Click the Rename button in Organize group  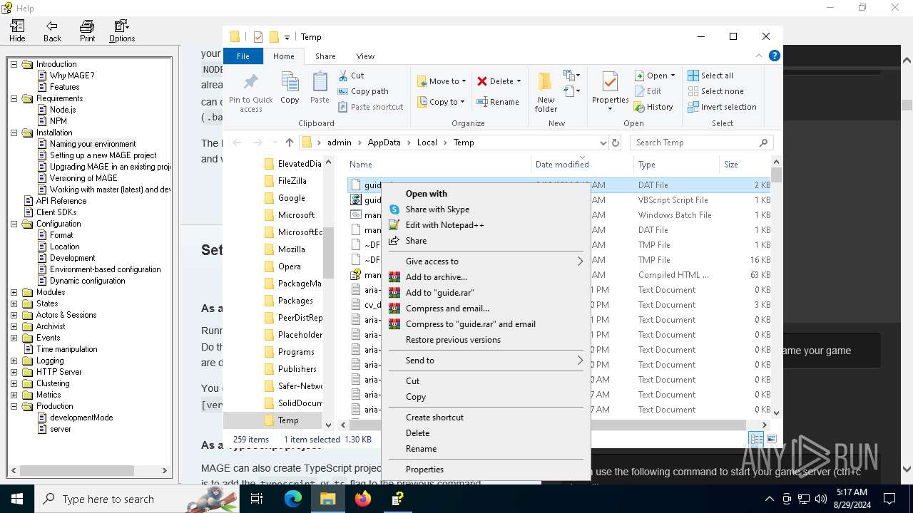[498, 102]
